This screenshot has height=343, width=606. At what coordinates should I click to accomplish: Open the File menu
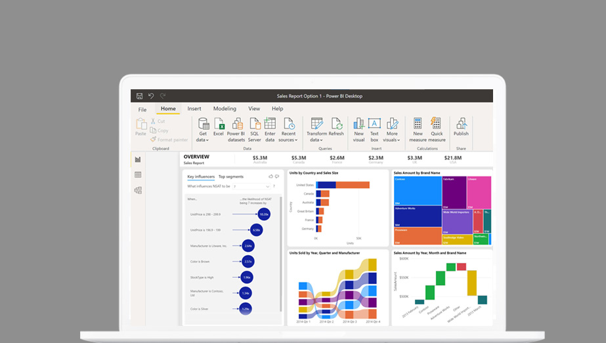(142, 110)
